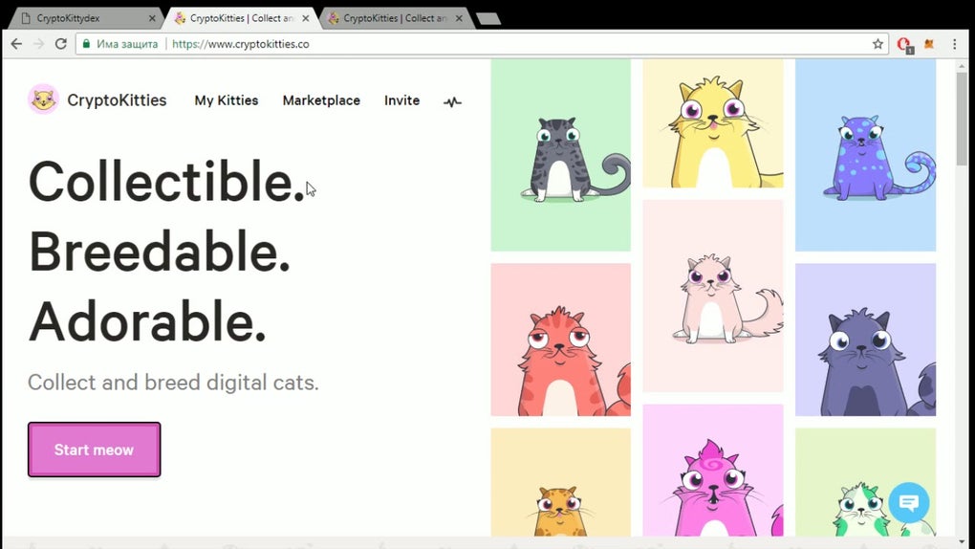Image resolution: width=975 pixels, height=549 pixels.
Task: Click the scrollbar down arrow
Action: pos(962,541)
